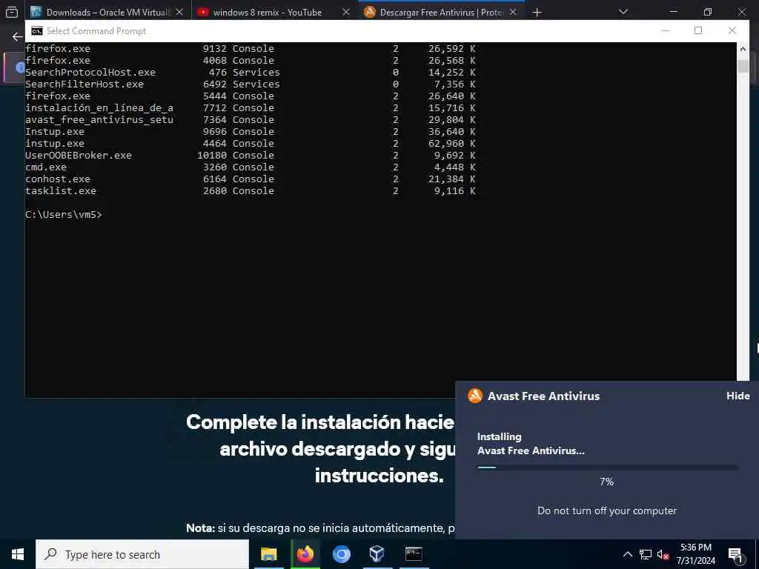Viewport: 759px width, 569px height.
Task: Select the Descargar Free Antivirus tab
Action: [442, 12]
